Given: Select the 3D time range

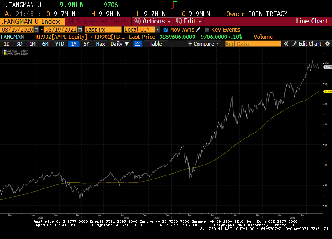Looking at the screenshot, I should point(19,44).
